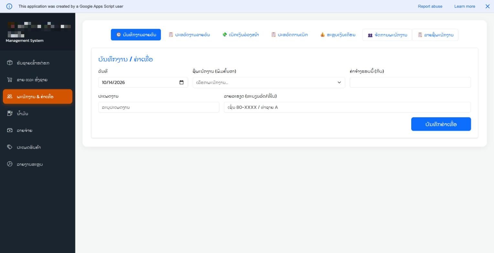Open the ຈັດການພະນັກງານ tab
Screen dimensions: 494x253
387,35
